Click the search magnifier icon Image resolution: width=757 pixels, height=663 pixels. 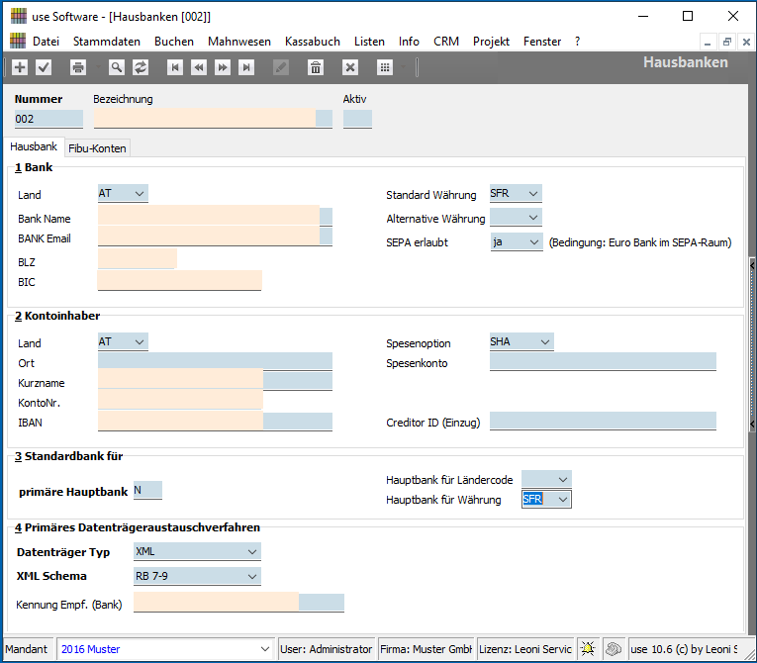click(x=117, y=67)
